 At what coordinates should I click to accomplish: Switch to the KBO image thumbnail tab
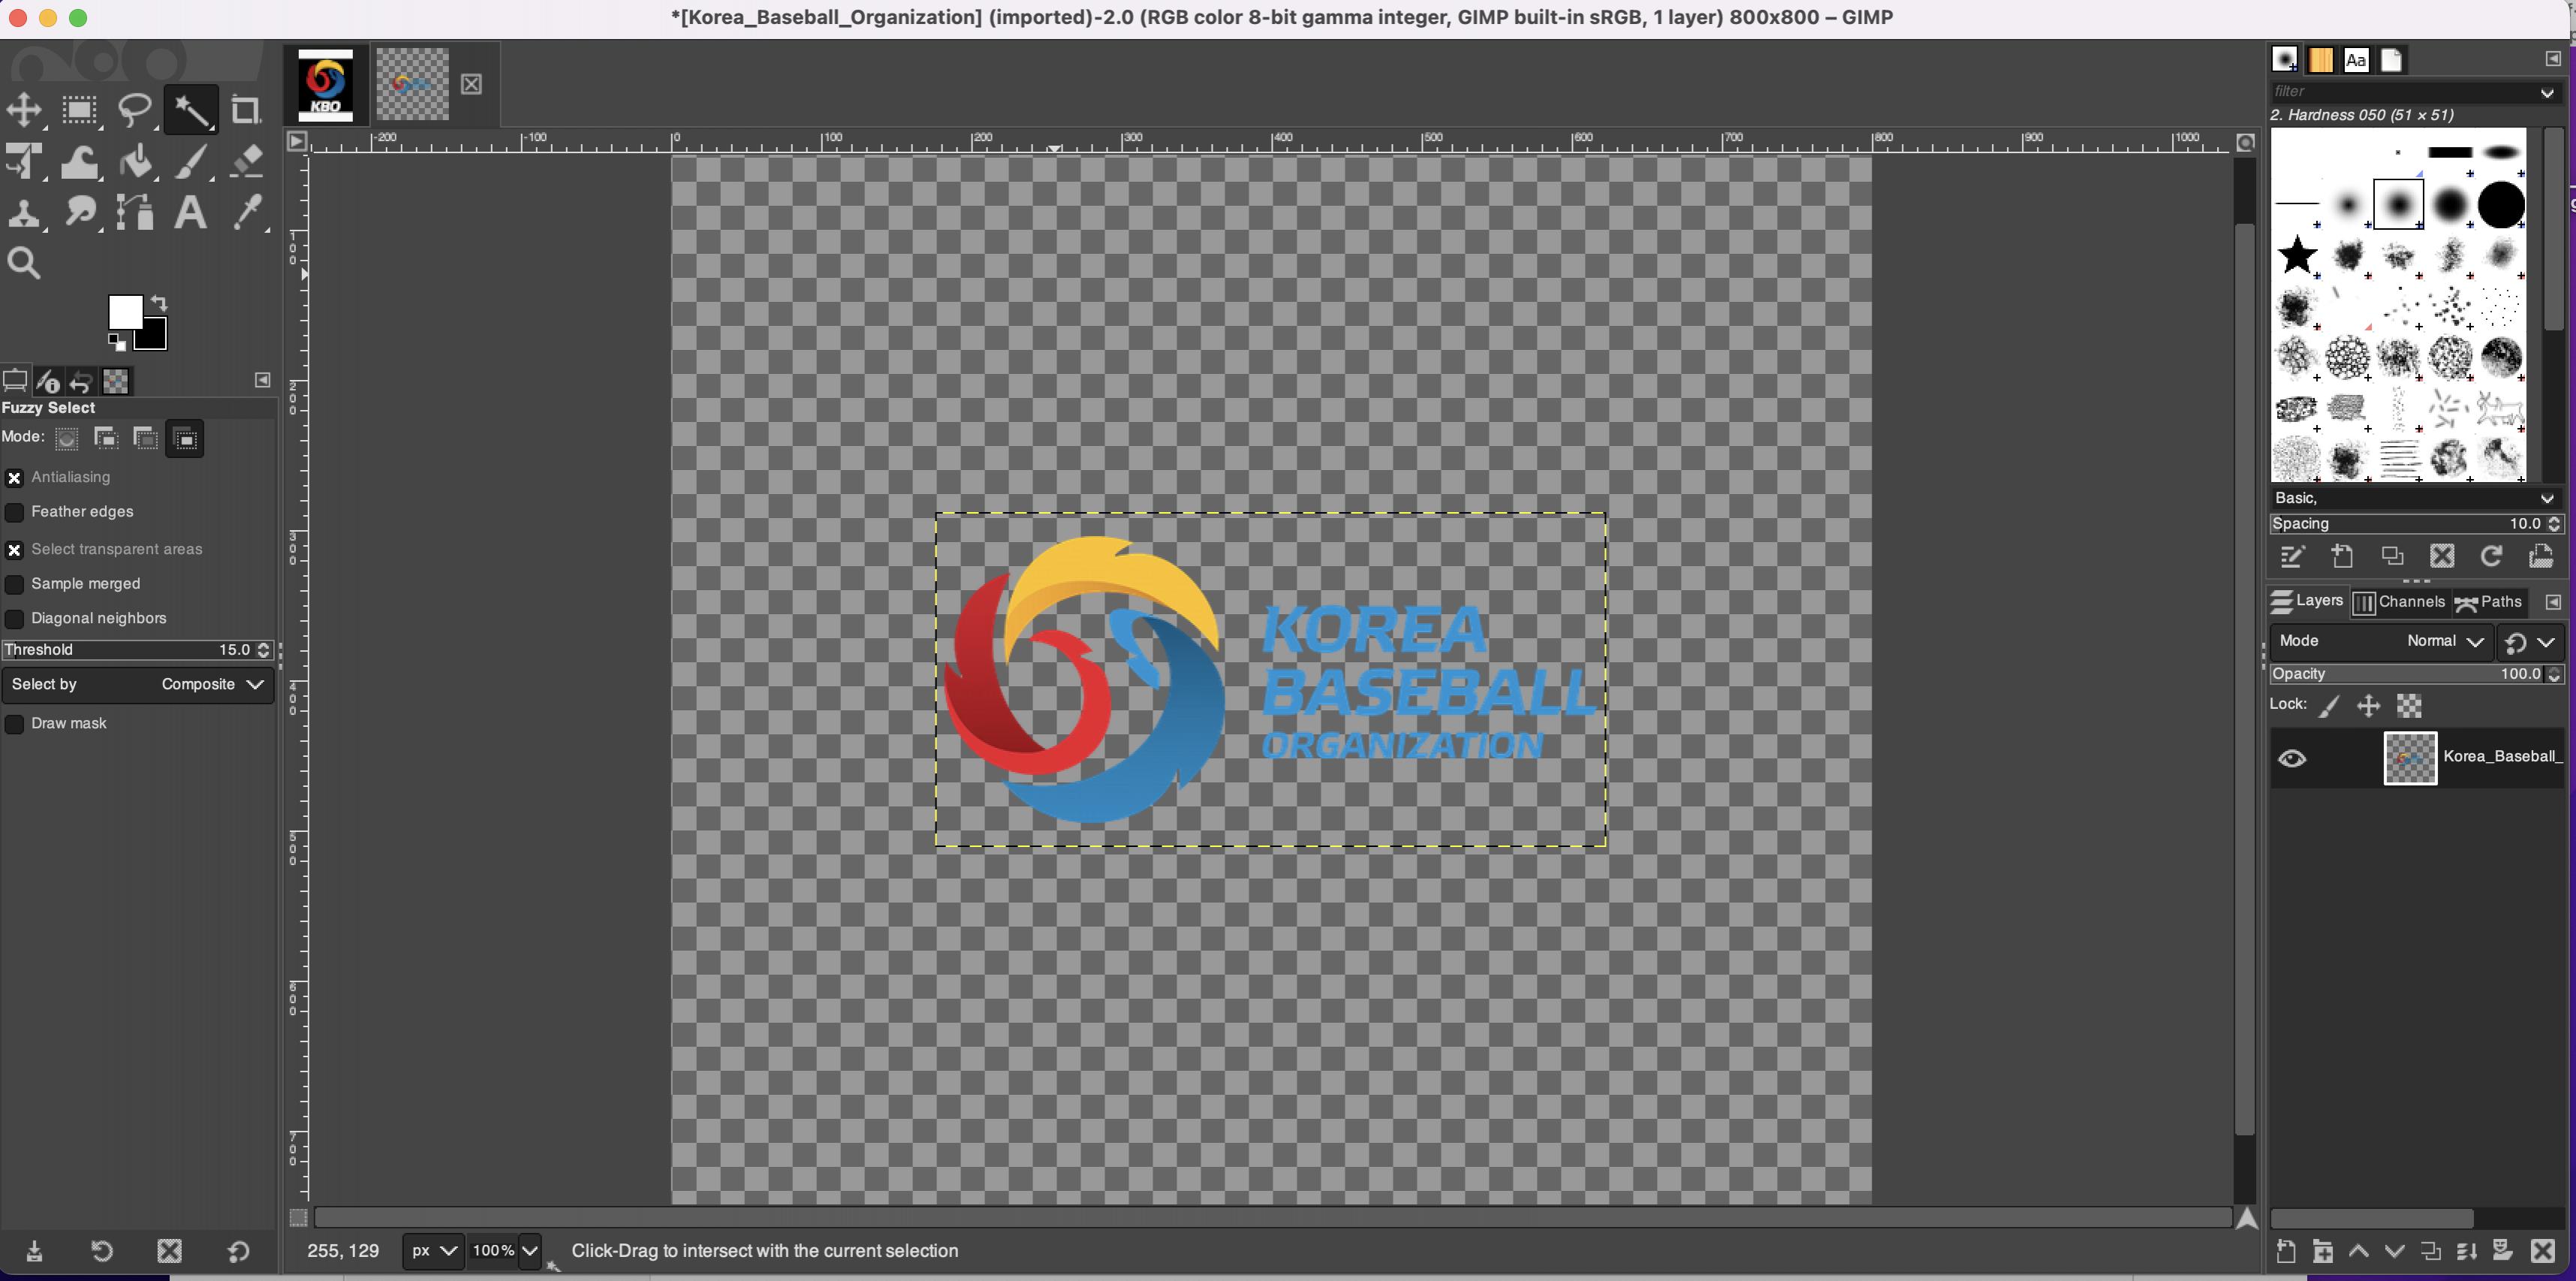[x=326, y=85]
